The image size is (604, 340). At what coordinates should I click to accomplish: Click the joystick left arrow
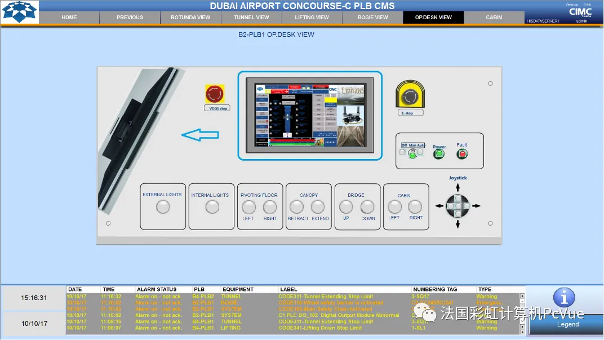pos(439,206)
